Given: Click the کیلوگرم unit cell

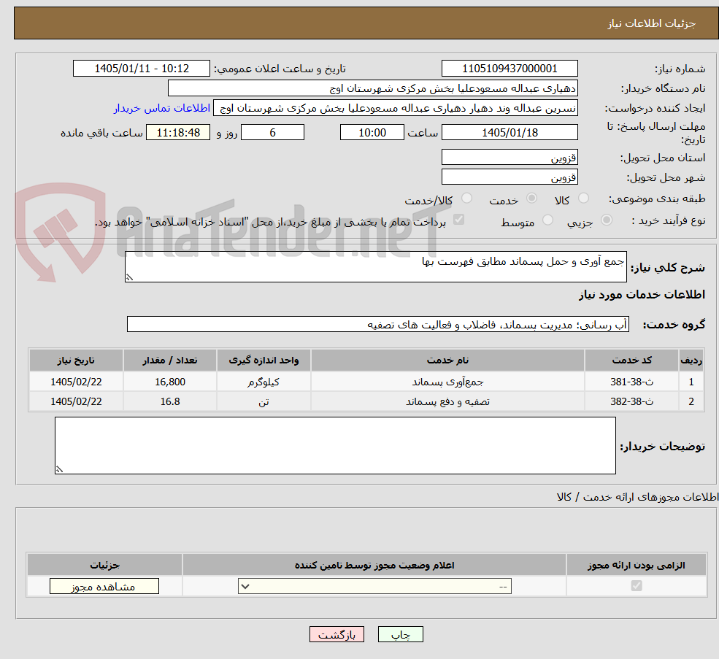Looking at the screenshot, I should coord(264,382).
